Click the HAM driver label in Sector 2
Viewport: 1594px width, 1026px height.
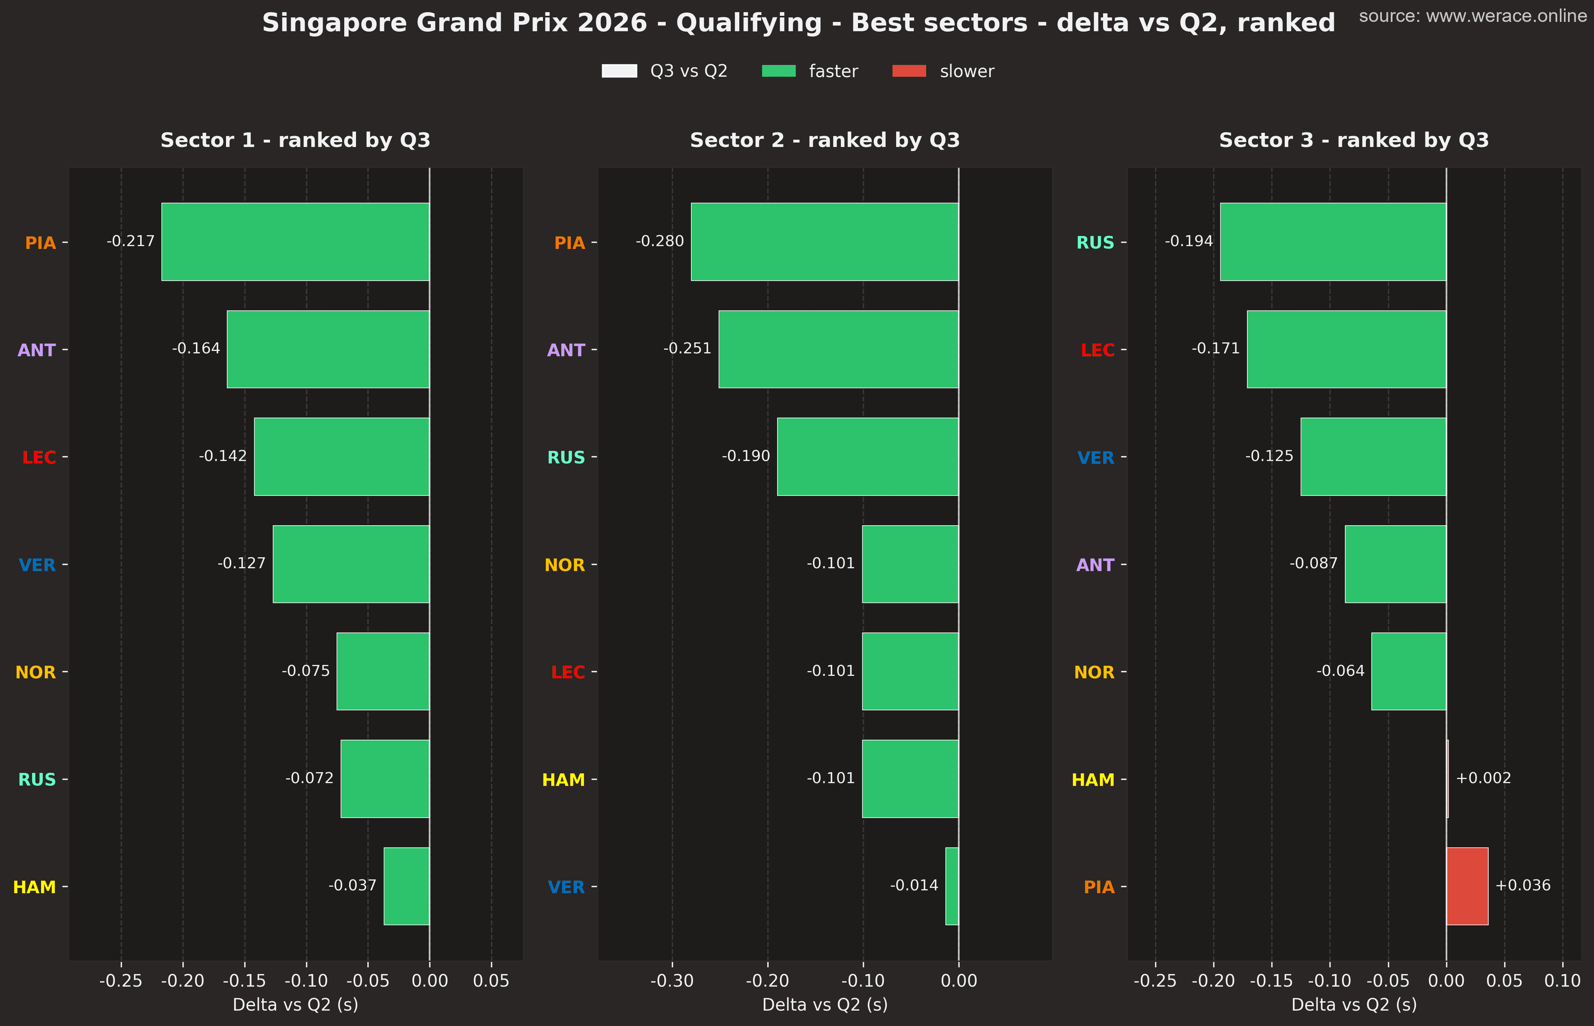[x=564, y=780]
